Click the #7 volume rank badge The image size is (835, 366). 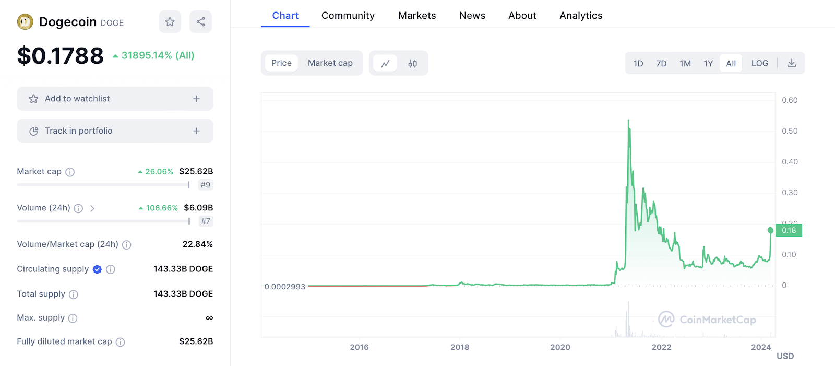coord(206,221)
